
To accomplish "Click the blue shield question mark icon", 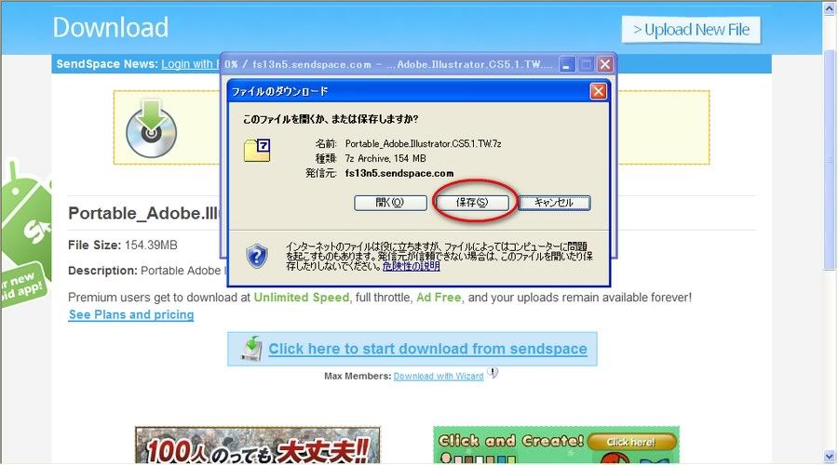I will pyautogui.click(x=257, y=257).
